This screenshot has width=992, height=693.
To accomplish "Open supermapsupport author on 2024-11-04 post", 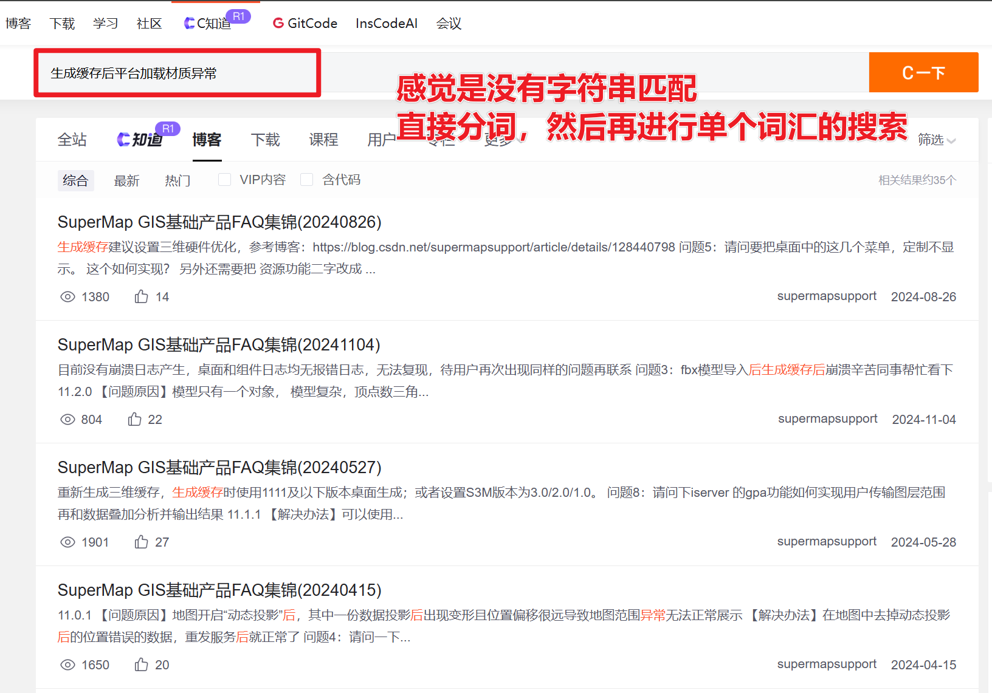I will point(828,419).
